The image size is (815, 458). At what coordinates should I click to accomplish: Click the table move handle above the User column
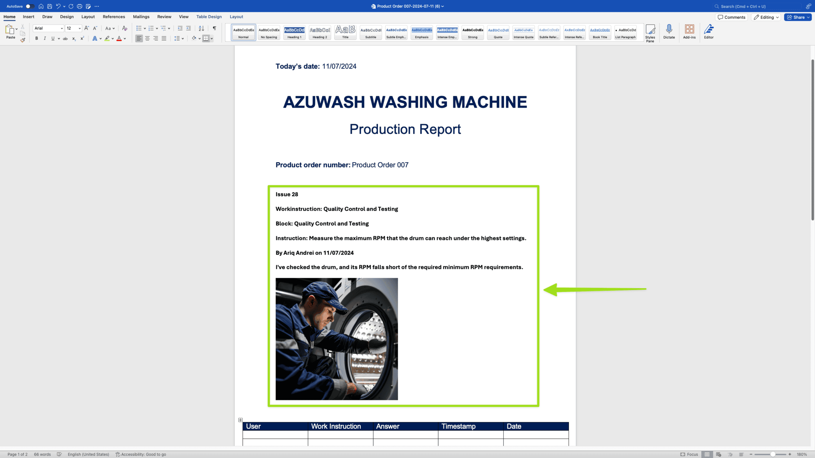[240, 420]
